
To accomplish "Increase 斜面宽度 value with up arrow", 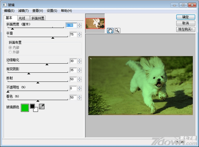I will point(79,24).
